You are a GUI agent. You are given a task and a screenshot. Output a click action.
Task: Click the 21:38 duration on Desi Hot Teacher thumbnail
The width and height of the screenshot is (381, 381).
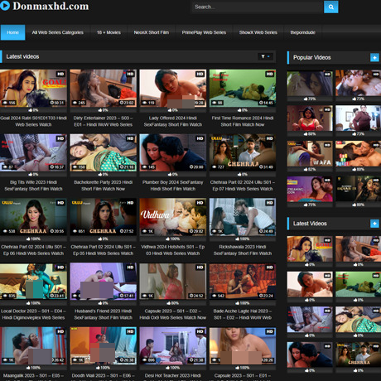[196, 360]
